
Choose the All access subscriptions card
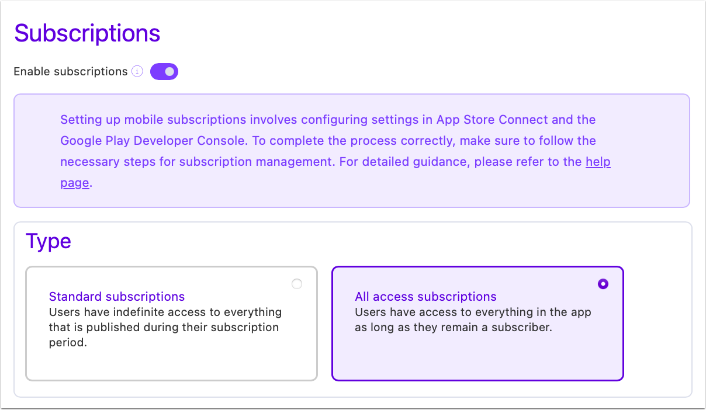477,324
